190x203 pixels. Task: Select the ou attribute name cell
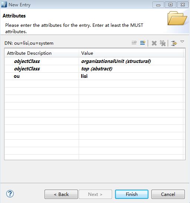[42, 76]
